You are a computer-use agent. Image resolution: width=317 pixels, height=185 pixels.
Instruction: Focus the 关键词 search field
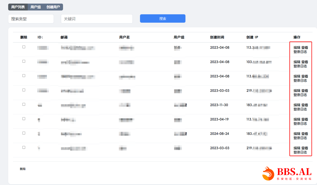pos(97,19)
